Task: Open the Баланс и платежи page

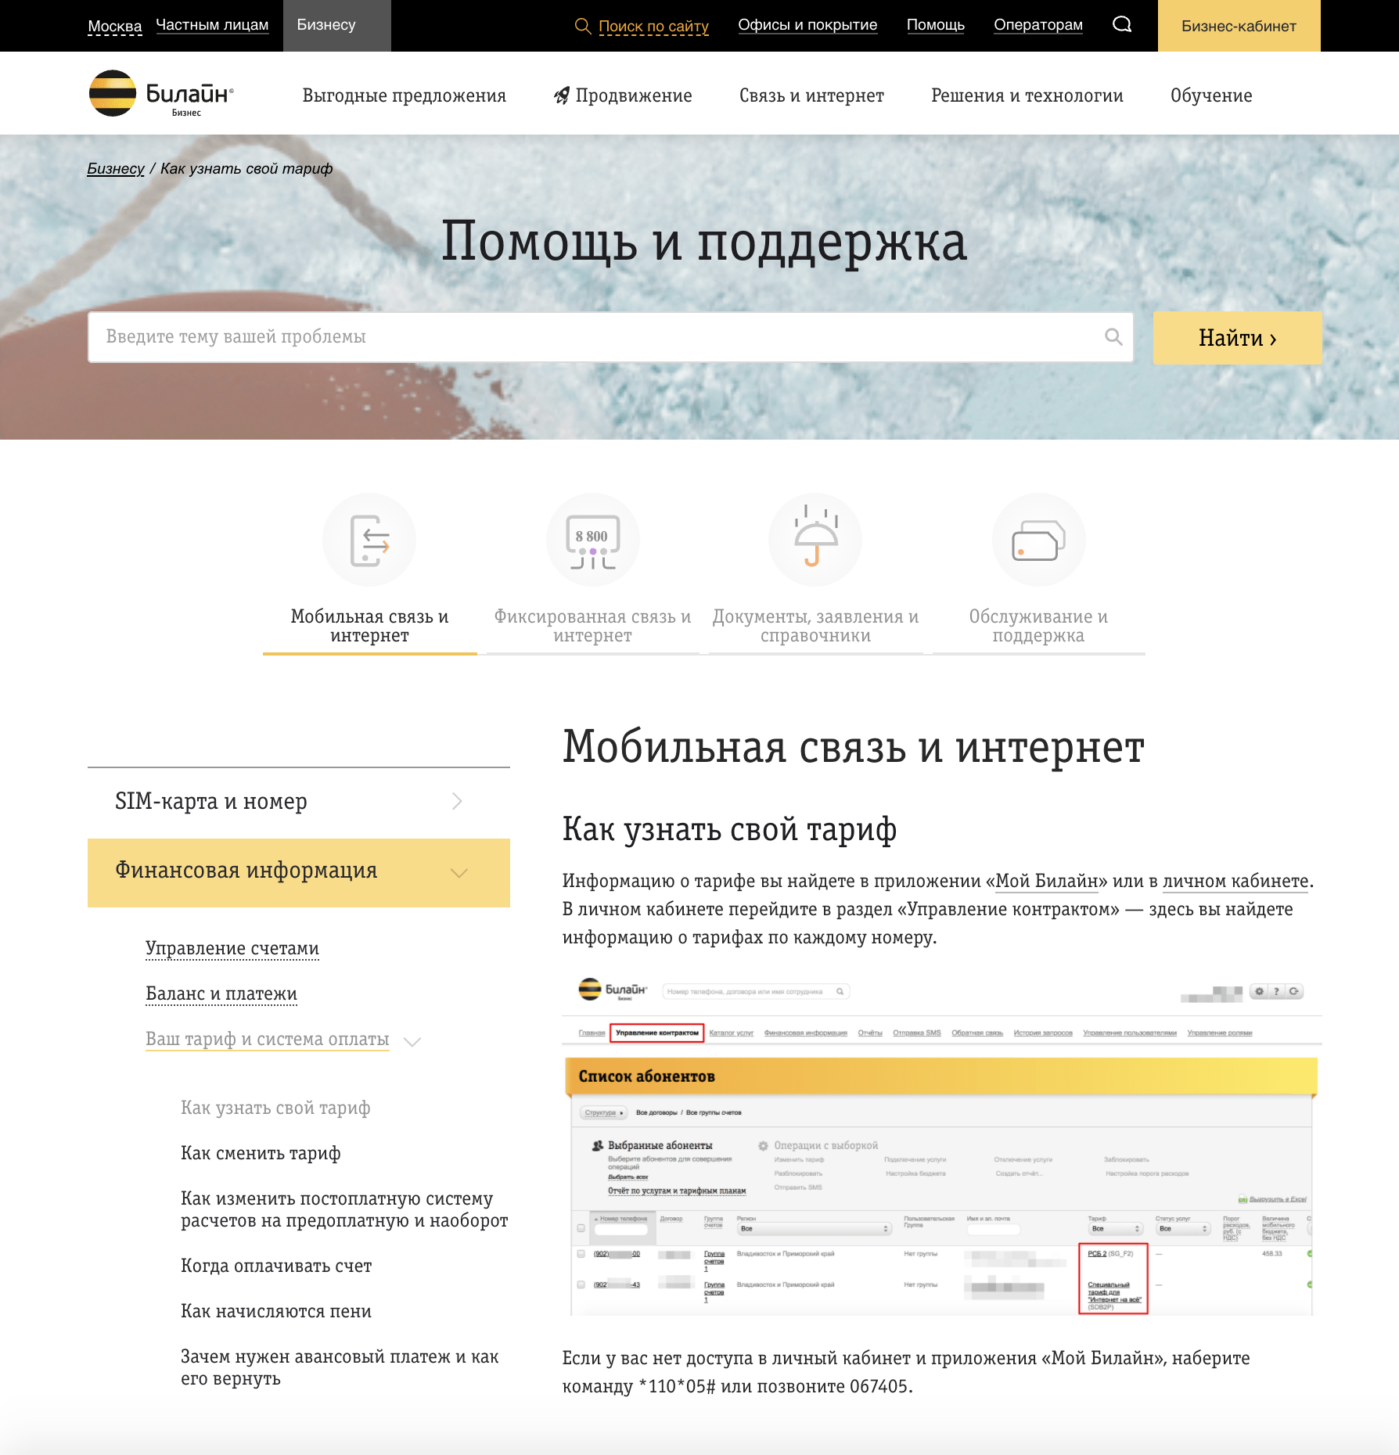Action: [x=221, y=993]
